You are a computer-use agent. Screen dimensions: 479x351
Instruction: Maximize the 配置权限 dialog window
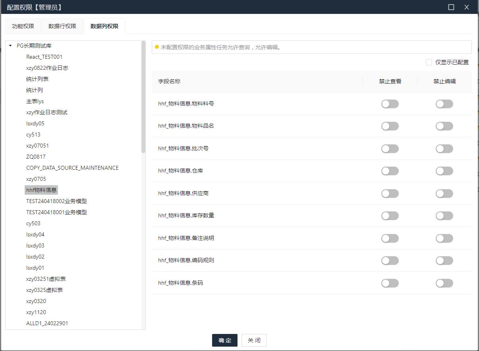click(x=451, y=7)
